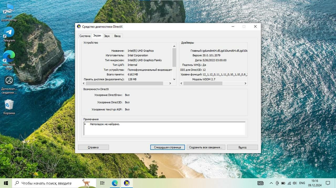Click the Устройство horizontal scrollbar thumb
Viewport: 336px width, 188px height.
tap(124, 83)
